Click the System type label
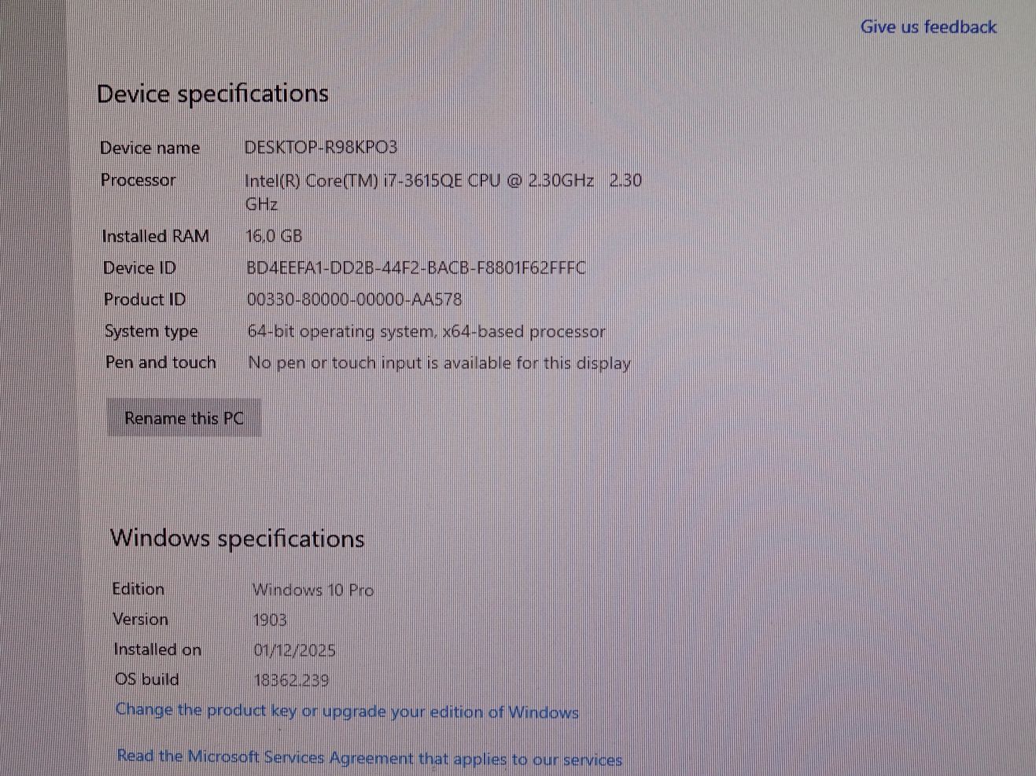The image size is (1036, 776). [151, 331]
